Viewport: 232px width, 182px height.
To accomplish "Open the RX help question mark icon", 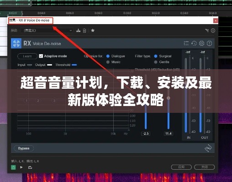I will click(210, 43).
